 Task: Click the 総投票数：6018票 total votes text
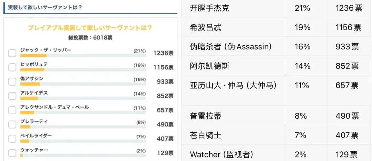point(90,37)
